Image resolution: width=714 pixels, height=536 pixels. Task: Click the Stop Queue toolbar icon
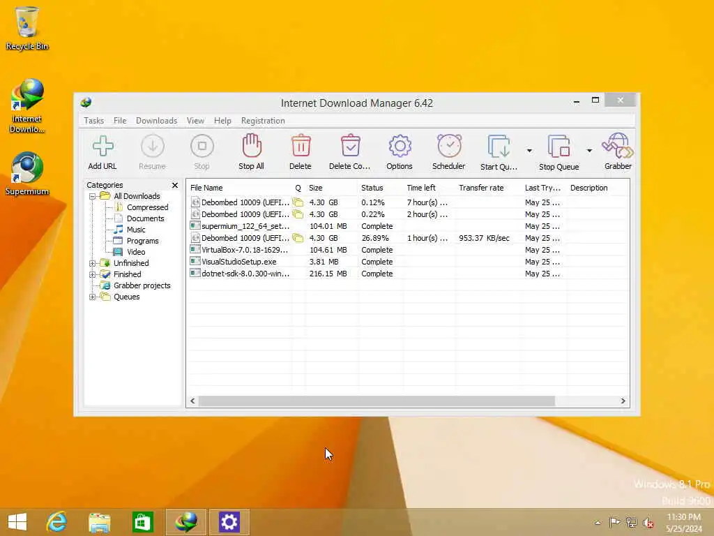click(559, 147)
